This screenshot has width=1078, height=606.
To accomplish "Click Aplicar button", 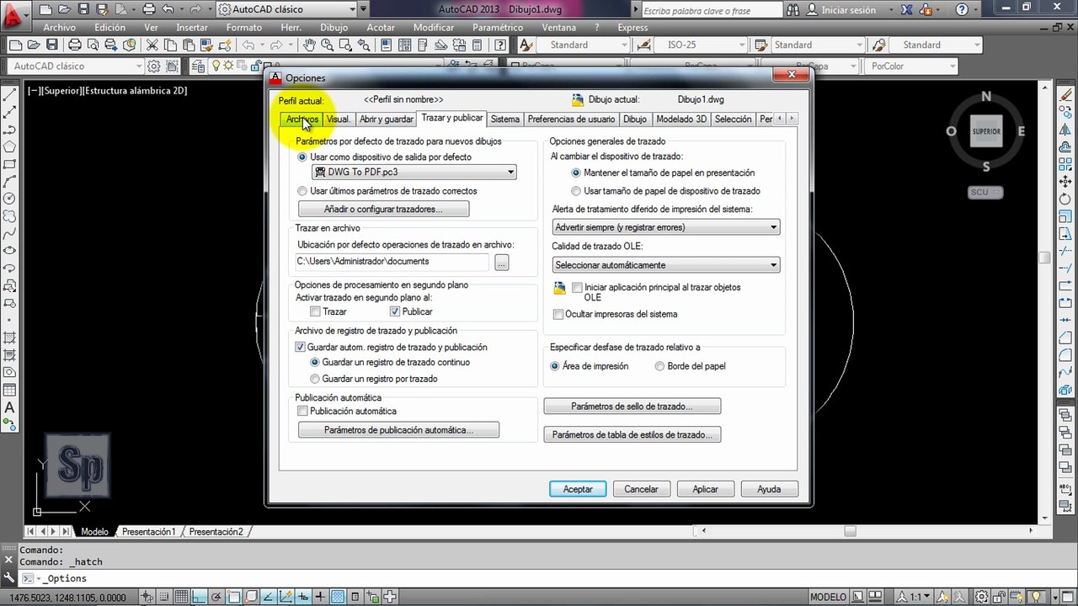I will click(705, 489).
